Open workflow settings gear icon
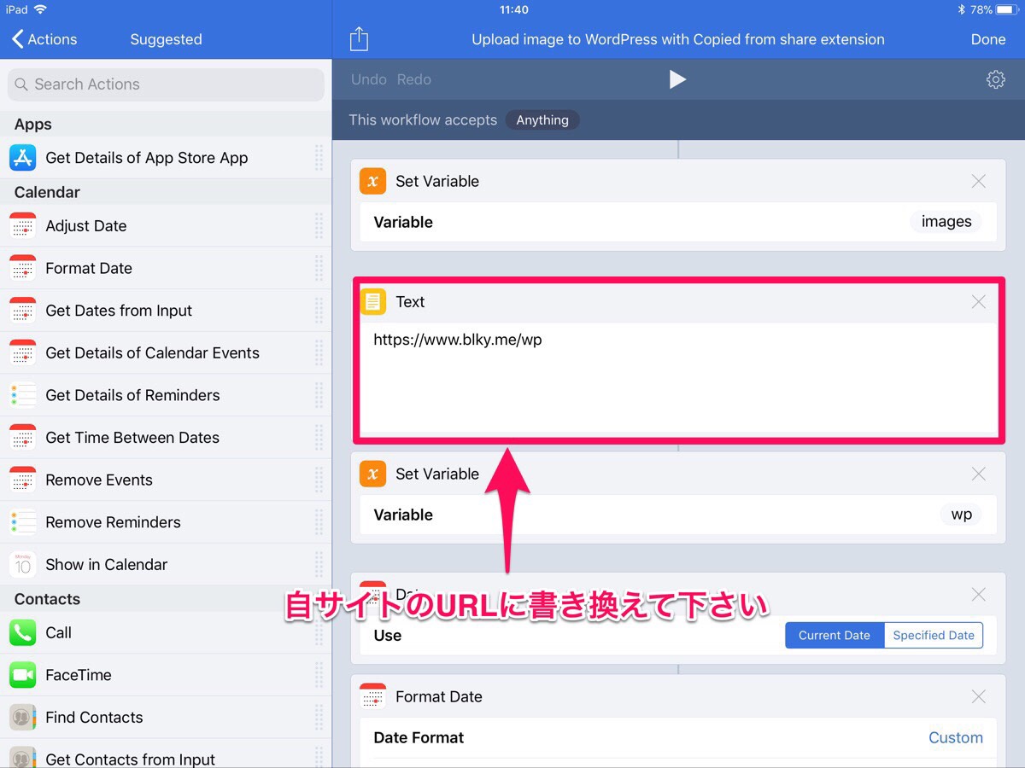Viewport: 1025px width, 768px height. point(995,79)
